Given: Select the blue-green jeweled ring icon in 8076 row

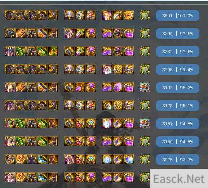Looking at the screenshot, I should point(91,159).
